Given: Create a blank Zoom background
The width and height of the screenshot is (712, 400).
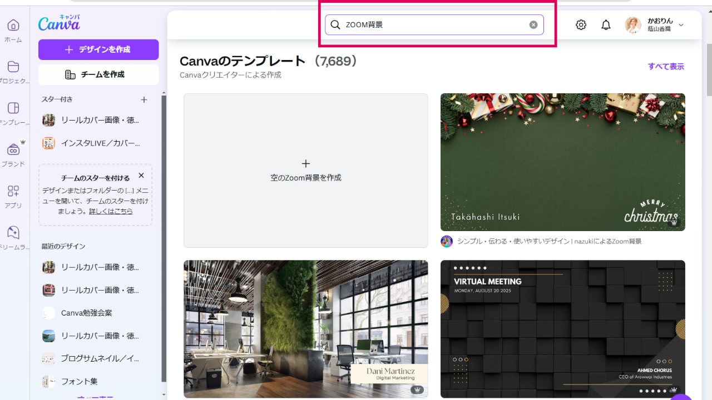Looking at the screenshot, I should pos(305,171).
